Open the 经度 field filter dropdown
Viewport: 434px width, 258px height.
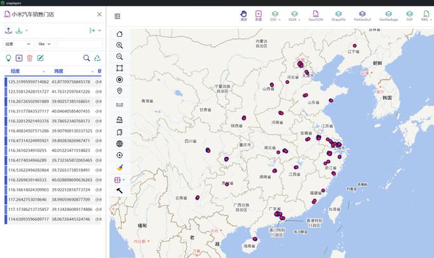pyautogui.click(x=18, y=44)
